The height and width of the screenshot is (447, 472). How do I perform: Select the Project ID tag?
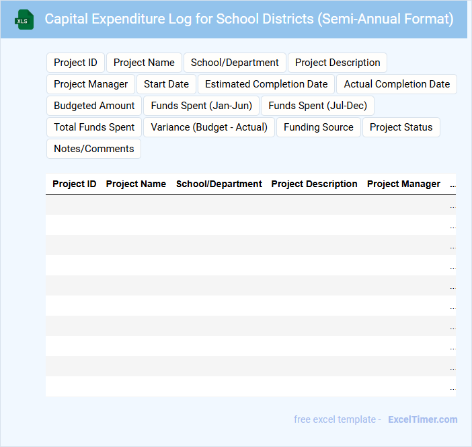pos(75,63)
